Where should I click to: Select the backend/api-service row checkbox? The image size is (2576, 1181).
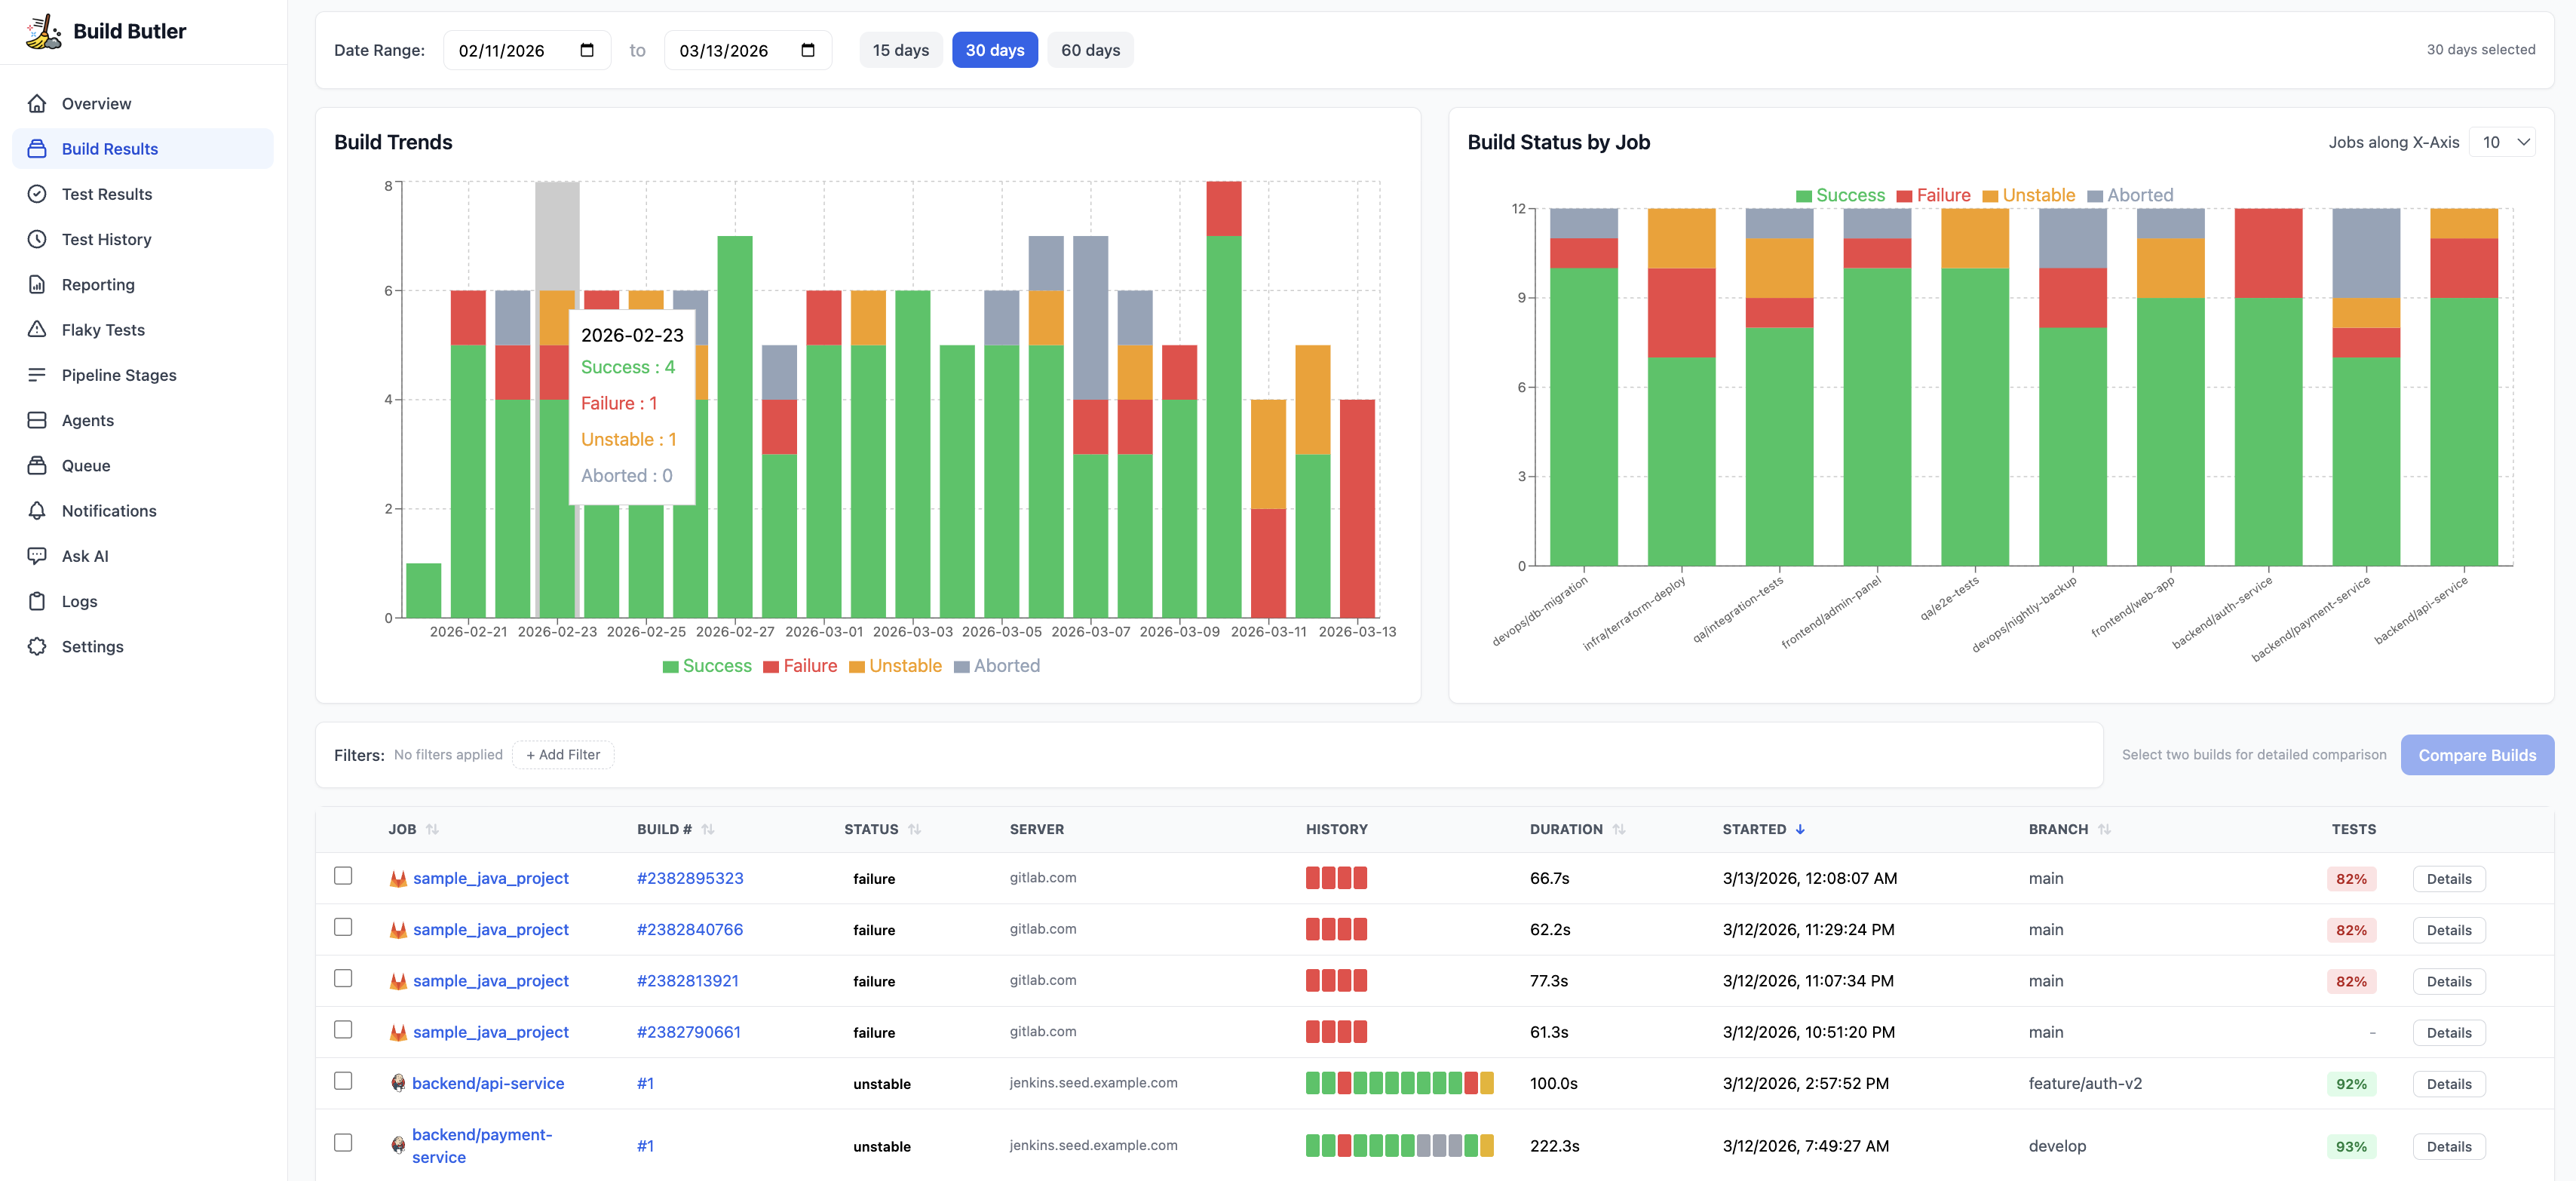point(343,1081)
